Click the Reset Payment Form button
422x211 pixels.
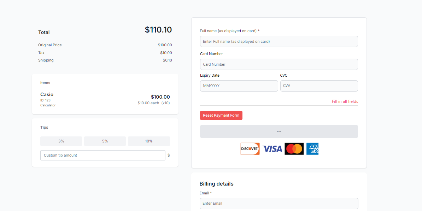pyautogui.click(x=221, y=115)
